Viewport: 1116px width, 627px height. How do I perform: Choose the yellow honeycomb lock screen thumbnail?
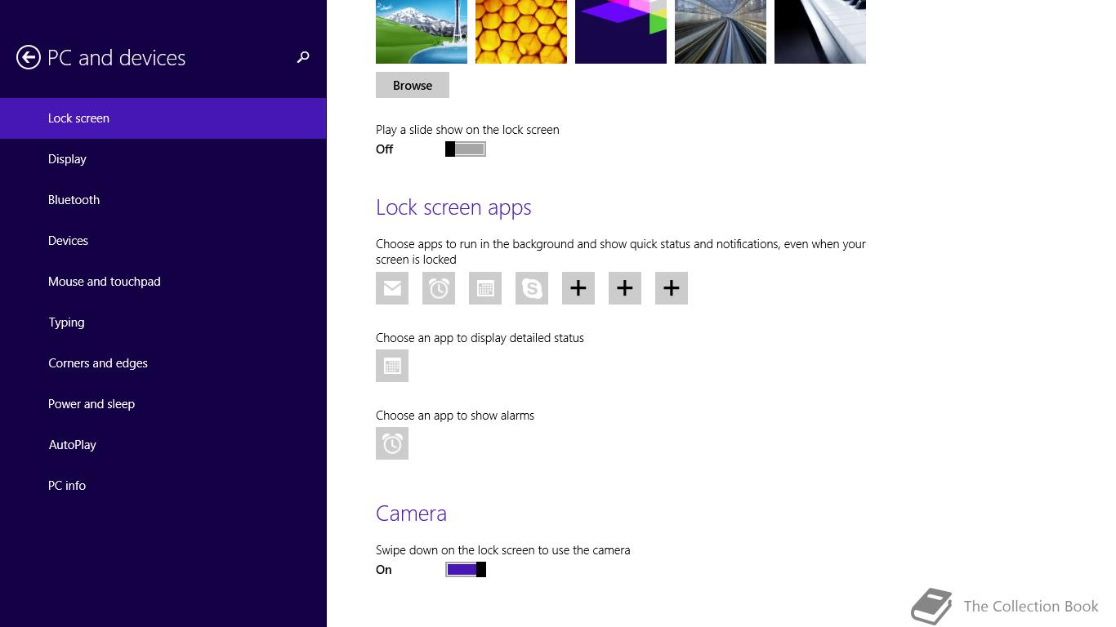pyautogui.click(x=521, y=32)
